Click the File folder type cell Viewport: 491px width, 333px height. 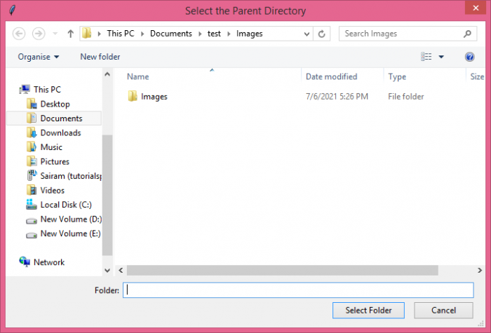406,97
